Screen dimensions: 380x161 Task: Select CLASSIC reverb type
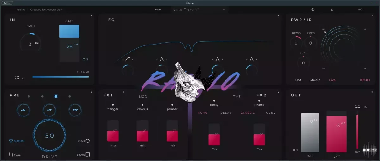click(x=248, y=113)
